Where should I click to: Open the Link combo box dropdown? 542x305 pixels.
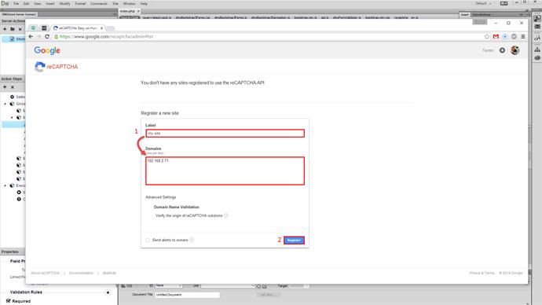253,286
